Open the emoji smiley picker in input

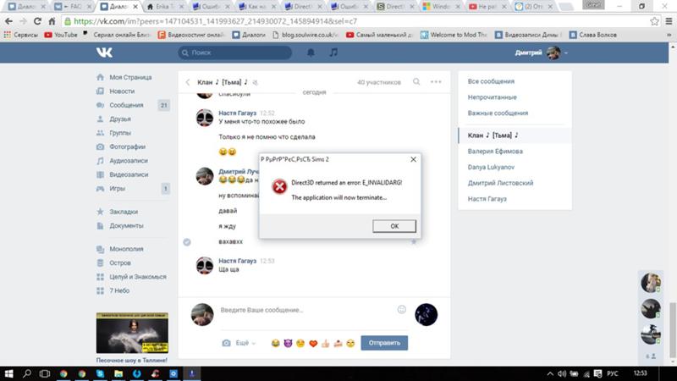(401, 309)
